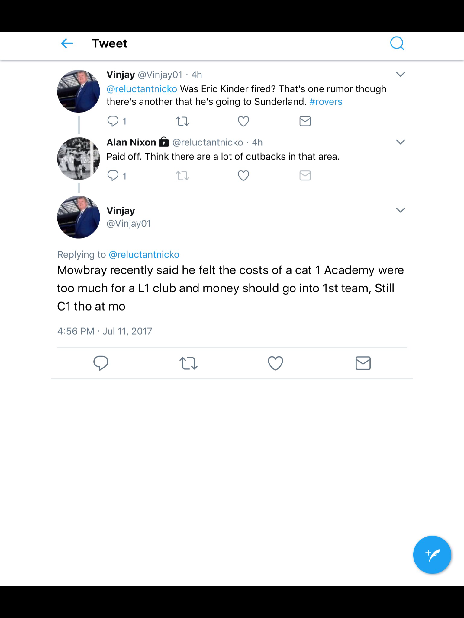Screen dimensions: 464x618
Task: Retweet the main Mowbray tweet
Action: point(188,363)
